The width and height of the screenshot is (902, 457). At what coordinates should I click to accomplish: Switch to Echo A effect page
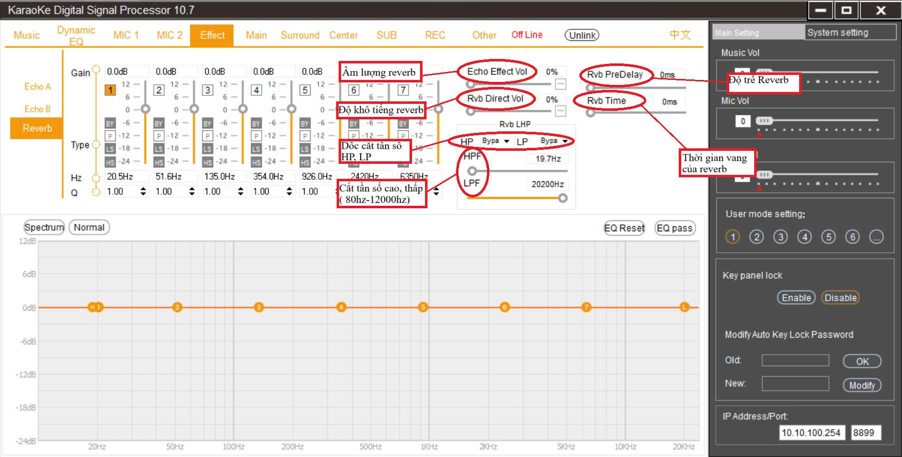(x=37, y=86)
